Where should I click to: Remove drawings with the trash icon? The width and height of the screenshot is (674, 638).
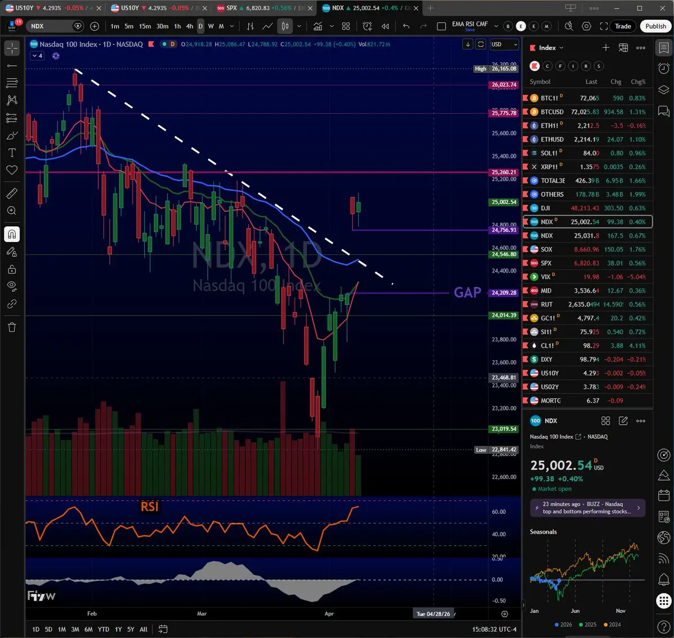point(12,327)
